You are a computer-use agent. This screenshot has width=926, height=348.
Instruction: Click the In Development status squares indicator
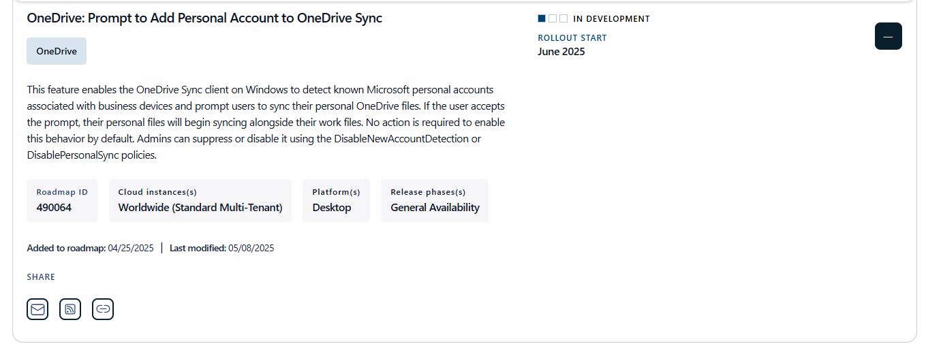click(x=553, y=19)
